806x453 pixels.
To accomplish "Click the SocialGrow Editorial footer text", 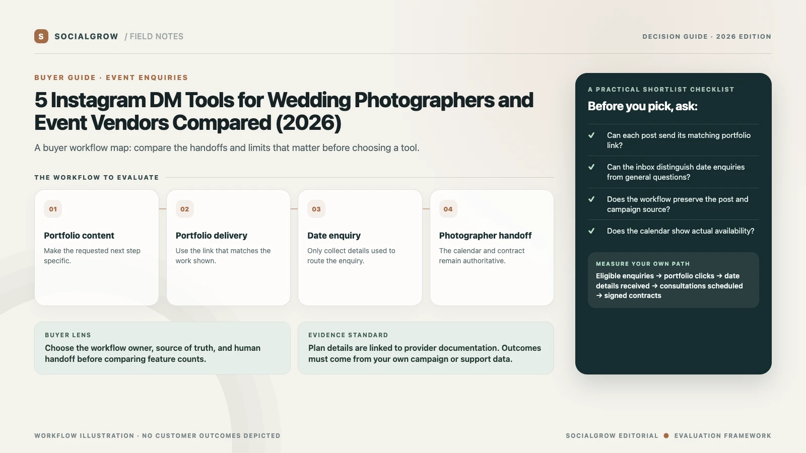I will [612, 436].
